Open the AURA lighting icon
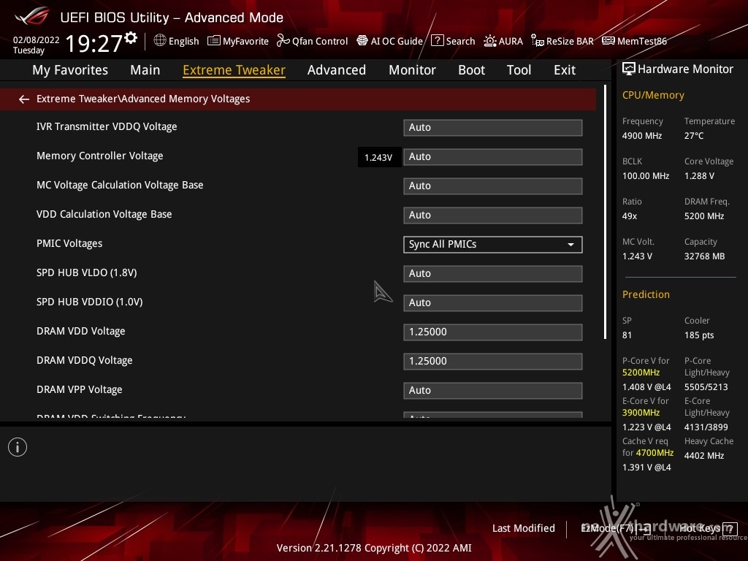Viewport: 748px width, 561px height. click(490, 41)
